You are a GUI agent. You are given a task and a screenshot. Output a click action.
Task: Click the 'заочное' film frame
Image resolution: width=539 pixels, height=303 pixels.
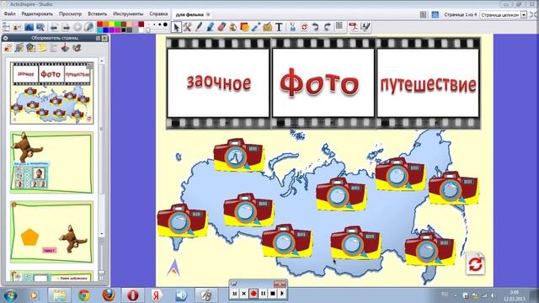(x=218, y=82)
